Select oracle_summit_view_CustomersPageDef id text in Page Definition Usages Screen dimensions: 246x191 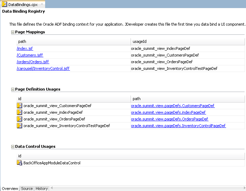(x=57, y=106)
